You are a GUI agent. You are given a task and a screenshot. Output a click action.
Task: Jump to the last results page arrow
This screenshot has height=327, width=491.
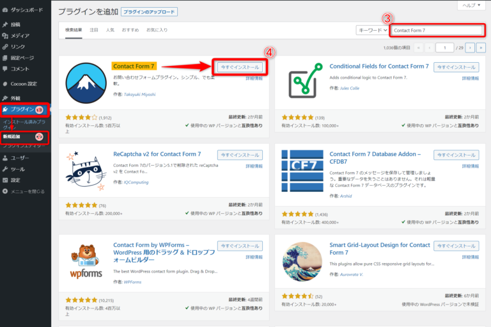tap(481, 47)
